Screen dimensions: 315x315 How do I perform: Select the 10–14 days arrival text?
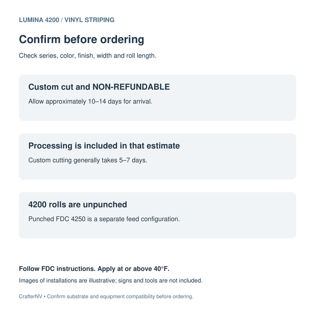[91, 101]
